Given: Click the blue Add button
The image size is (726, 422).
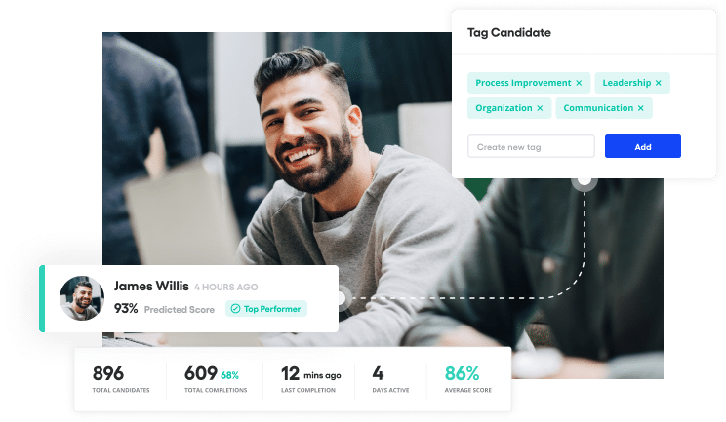Looking at the screenshot, I should pyautogui.click(x=643, y=146).
